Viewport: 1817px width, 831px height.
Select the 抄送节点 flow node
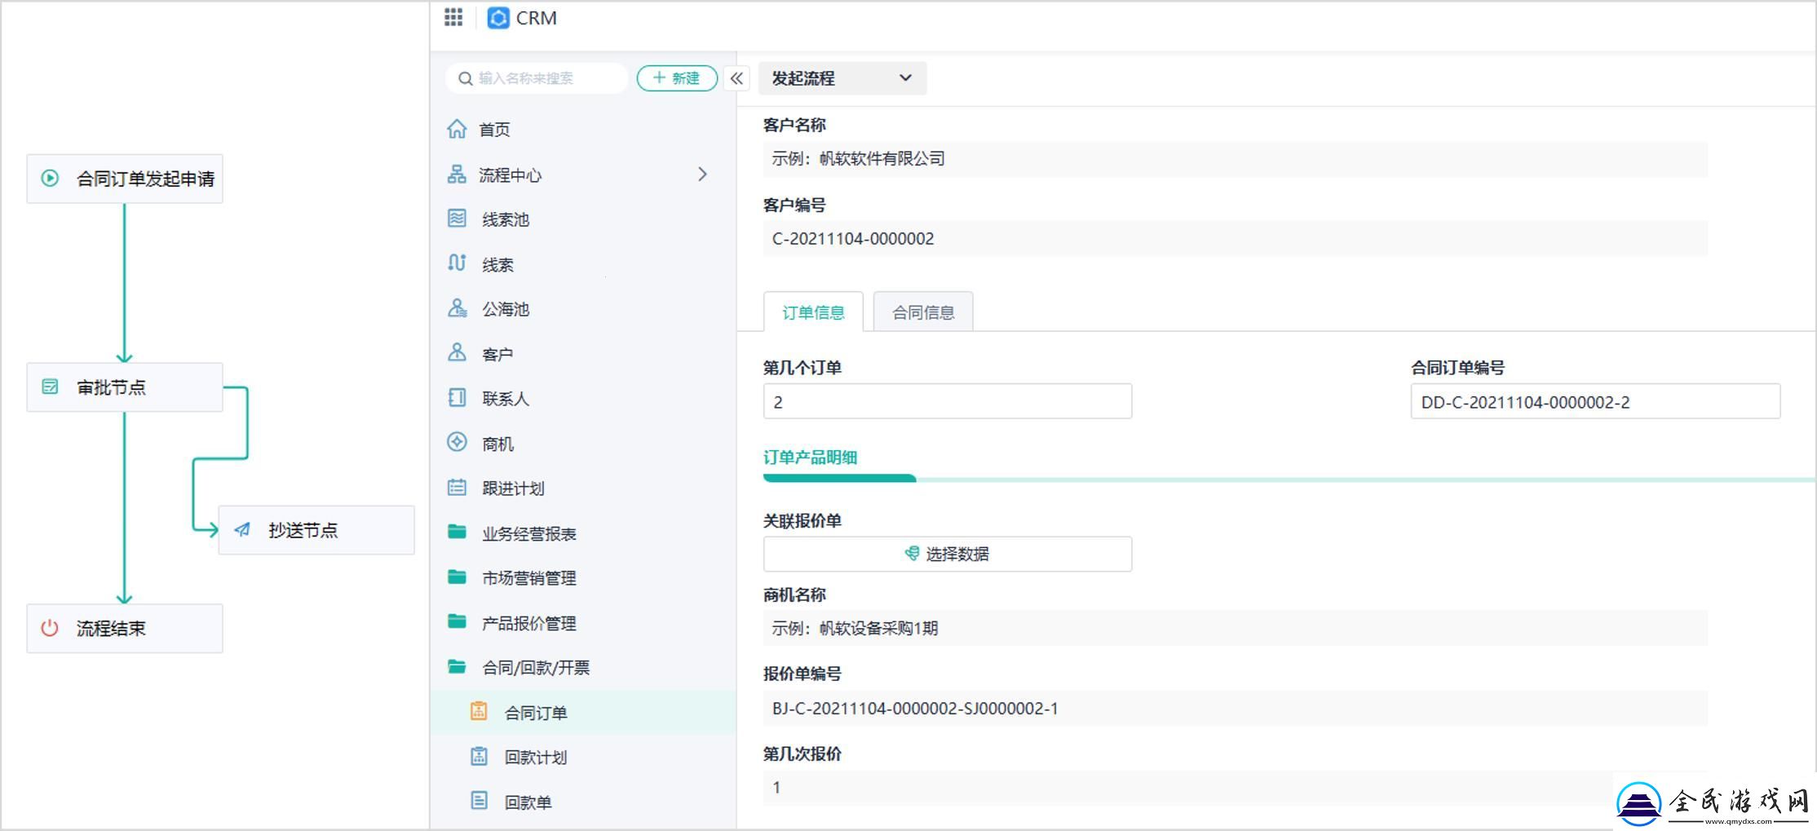(x=316, y=530)
